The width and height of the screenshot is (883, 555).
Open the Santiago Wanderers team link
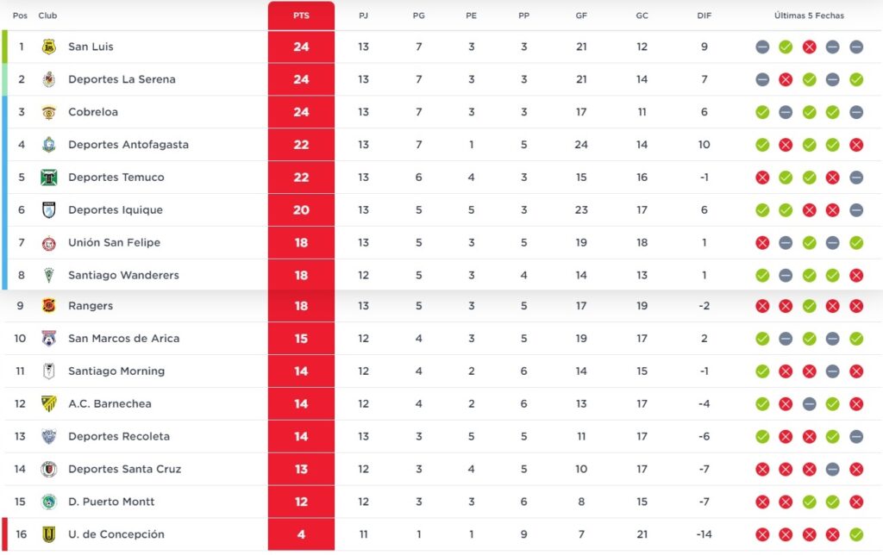click(123, 276)
